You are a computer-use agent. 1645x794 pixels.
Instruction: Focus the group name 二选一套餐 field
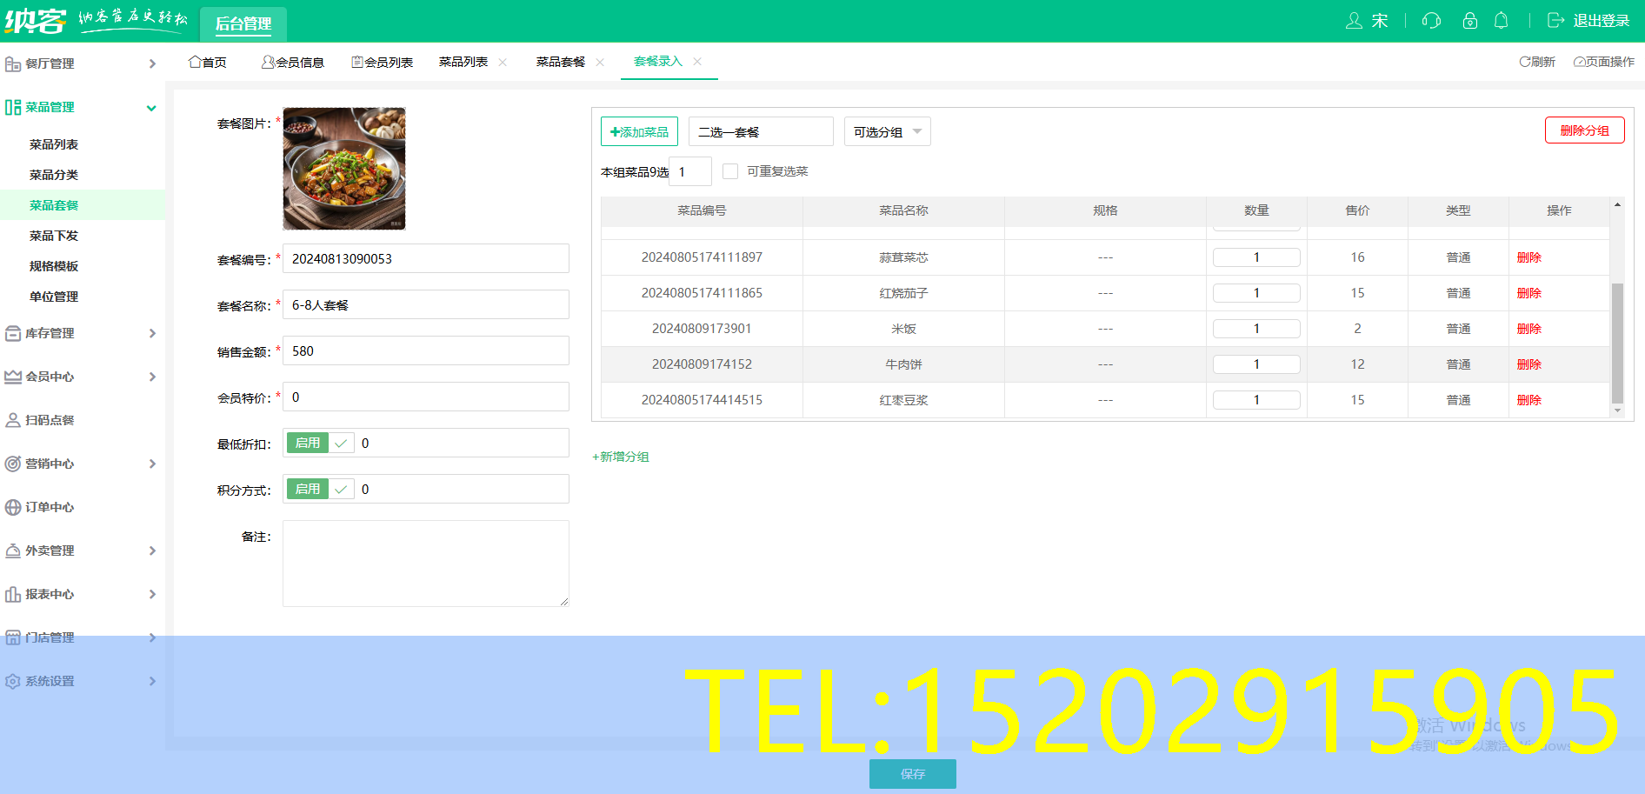click(x=761, y=131)
